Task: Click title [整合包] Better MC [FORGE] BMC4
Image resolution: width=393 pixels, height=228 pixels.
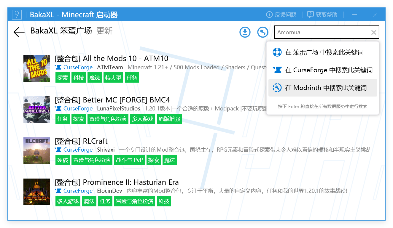Action: tap(112, 99)
